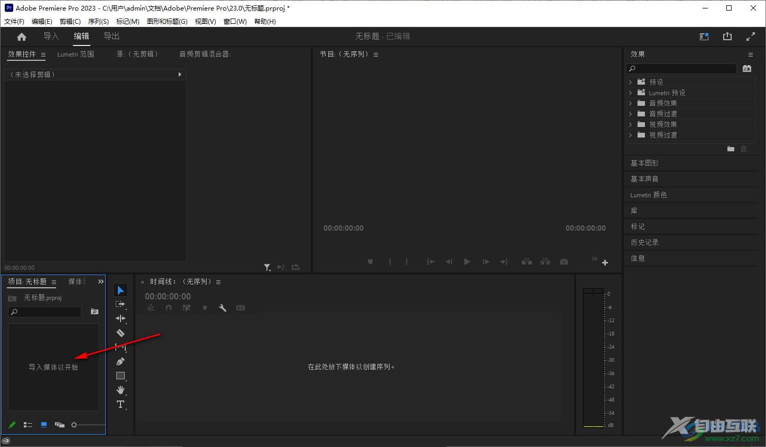766x447 pixels.
Task: Expand the 预设 presets folder
Action: (x=630, y=82)
